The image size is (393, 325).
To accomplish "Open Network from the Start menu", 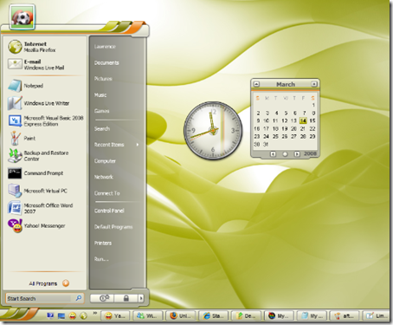I will (103, 177).
